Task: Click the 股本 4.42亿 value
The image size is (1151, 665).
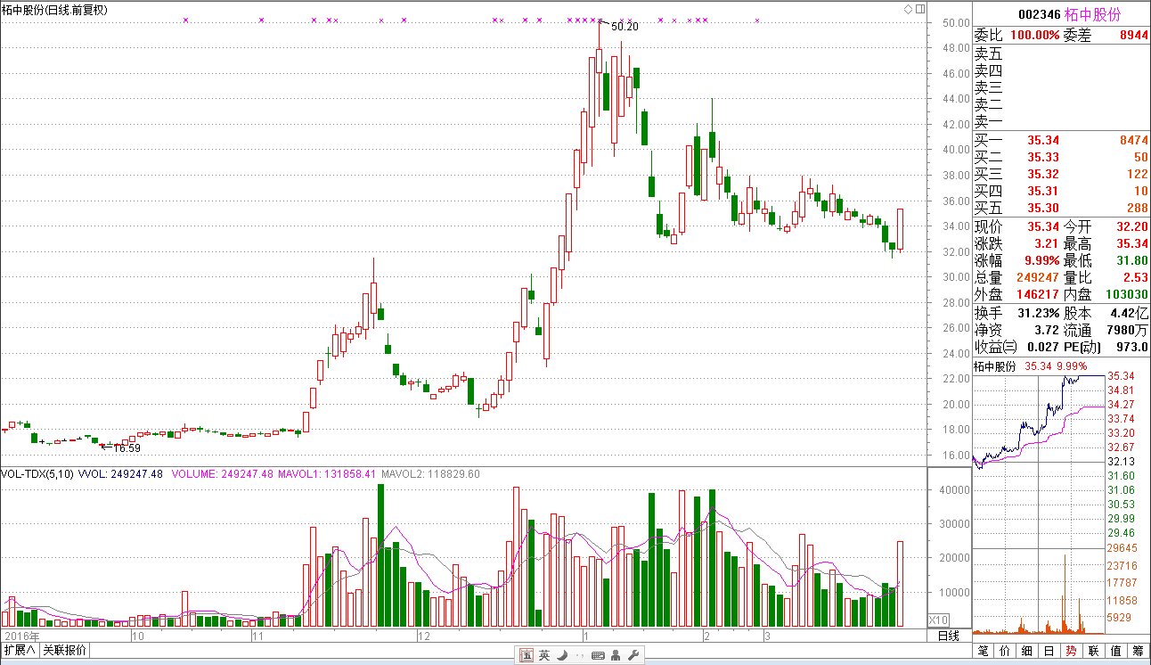Action: coord(1130,313)
